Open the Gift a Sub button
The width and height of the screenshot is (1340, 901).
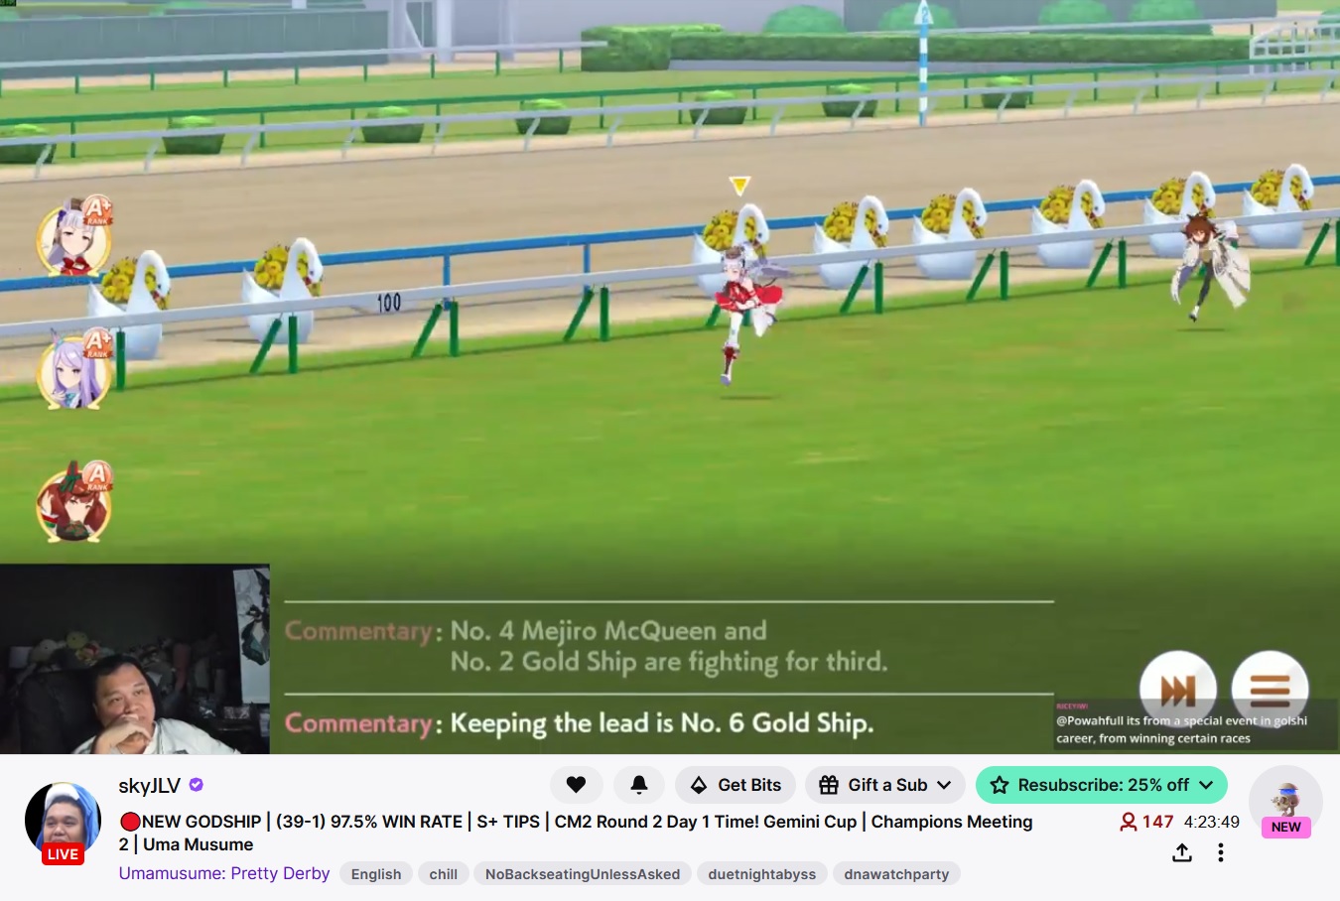click(x=885, y=785)
